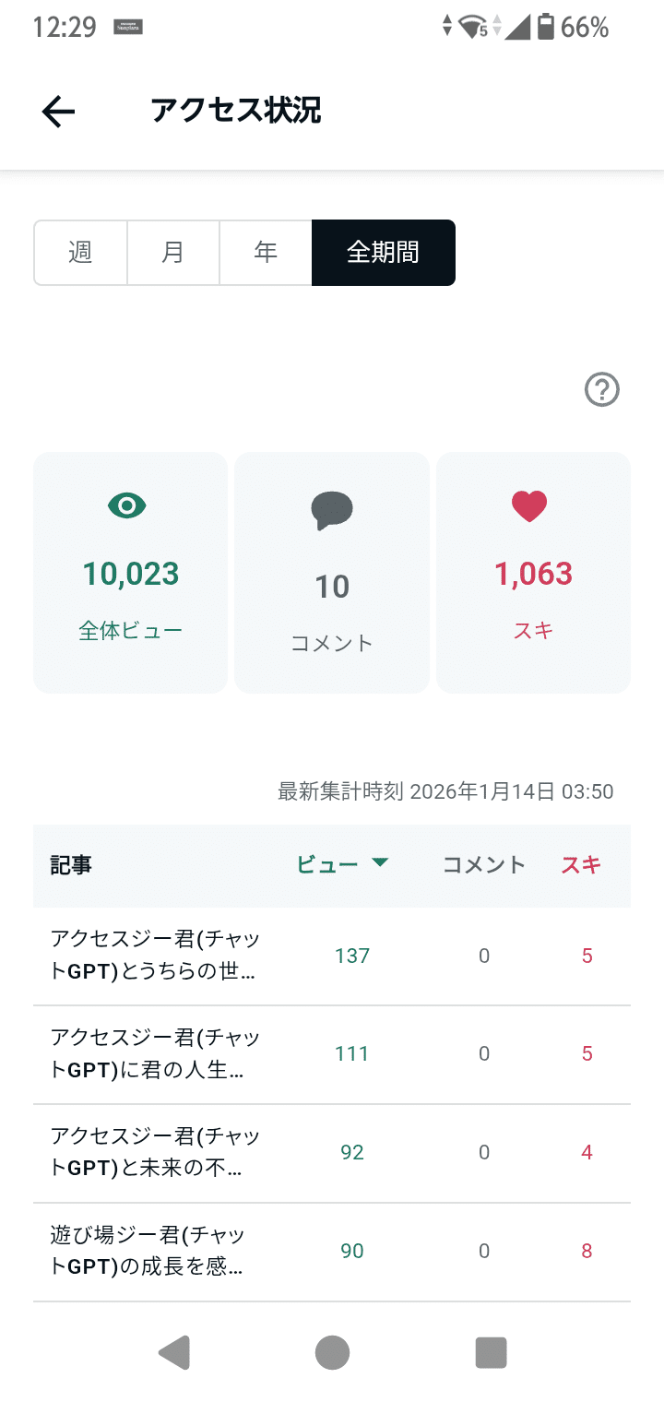This screenshot has width=664, height=1402.
Task: Tap the 10,023 全体ビュー summary card
Action: tap(130, 573)
